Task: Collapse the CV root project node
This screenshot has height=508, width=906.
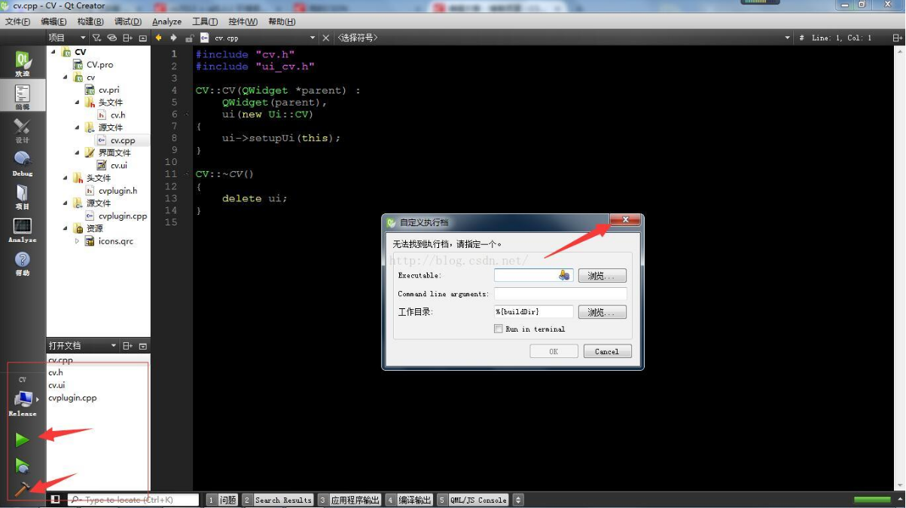Action: point(53,52)
